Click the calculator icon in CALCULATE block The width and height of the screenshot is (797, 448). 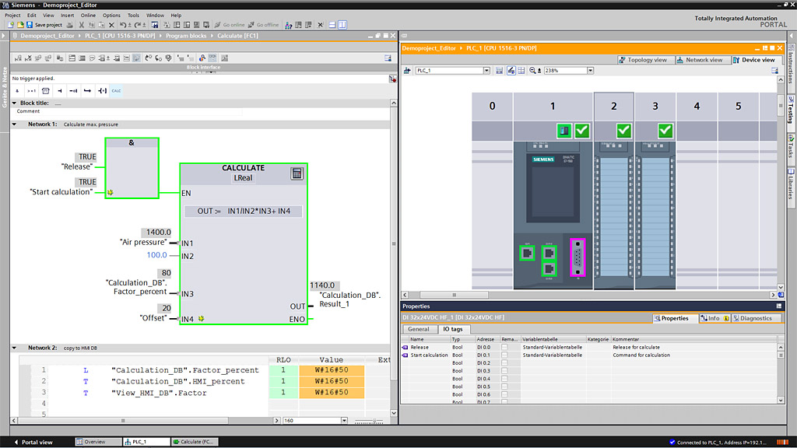point(297,173)
